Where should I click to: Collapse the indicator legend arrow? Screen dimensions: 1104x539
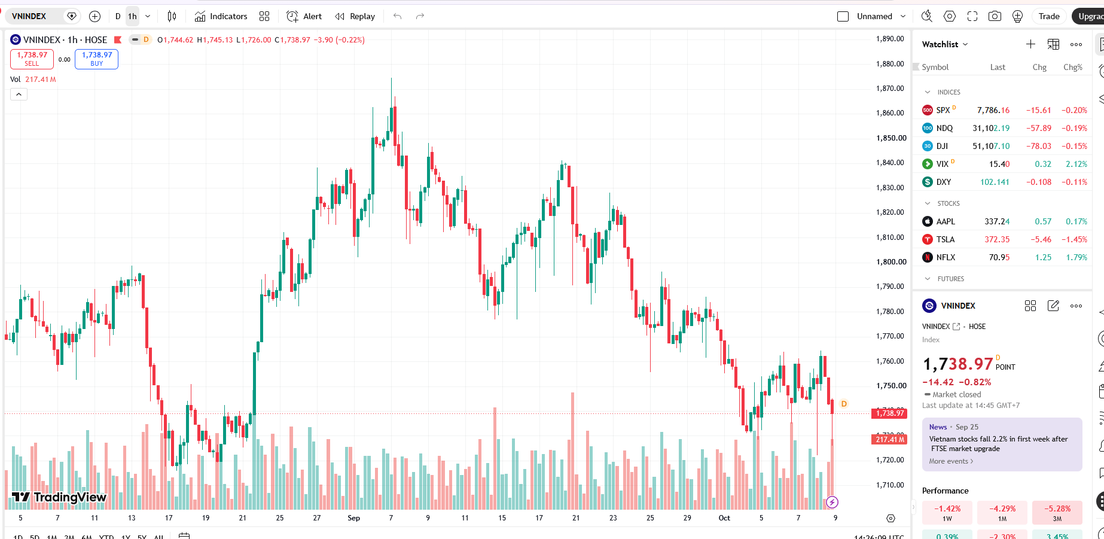(x=19, y=94)
